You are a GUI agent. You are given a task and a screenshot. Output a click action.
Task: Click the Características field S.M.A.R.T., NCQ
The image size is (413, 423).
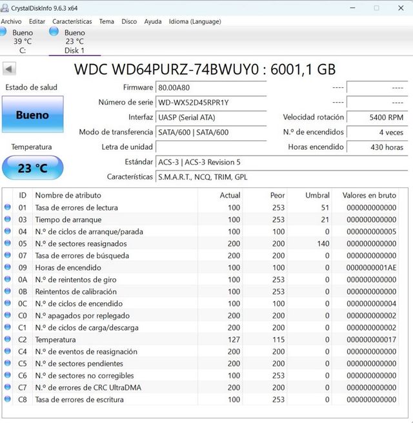(x=281, y=177)
